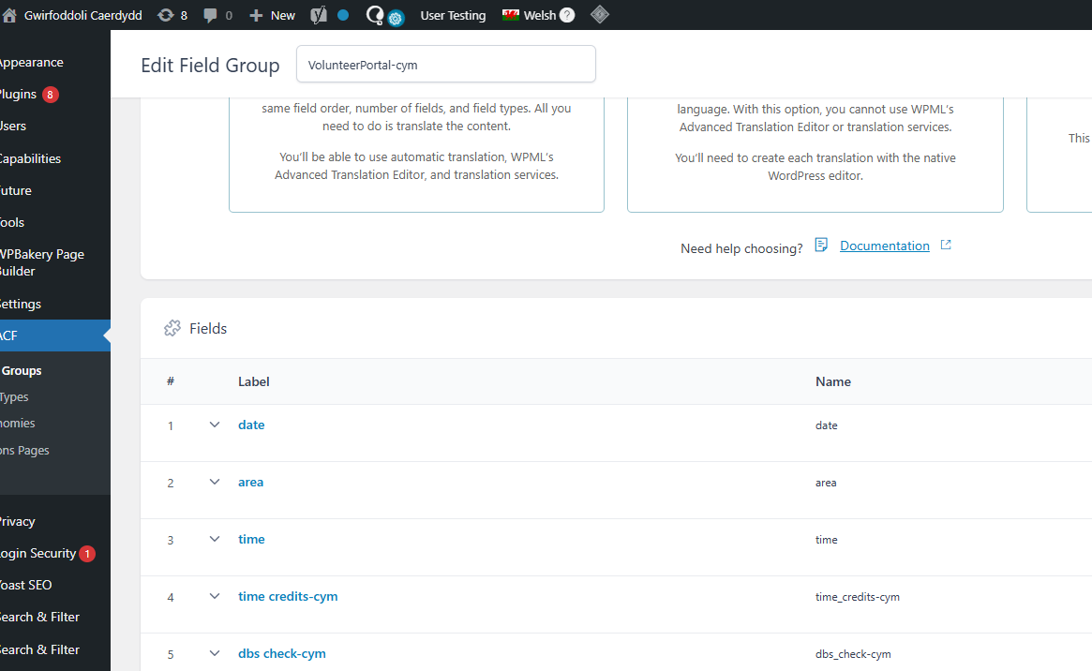Expand the area field row chevron
Image resolution: width=1092 pixels, height=671 pixels.
tap(215, 482)
